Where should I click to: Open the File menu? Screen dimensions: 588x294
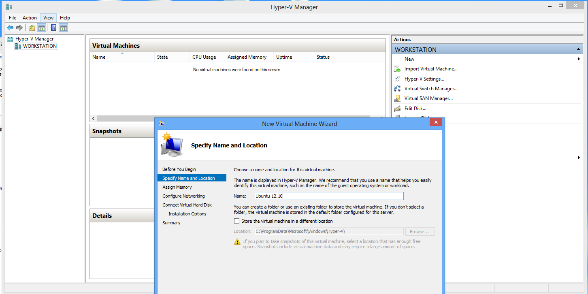(13, 18)
